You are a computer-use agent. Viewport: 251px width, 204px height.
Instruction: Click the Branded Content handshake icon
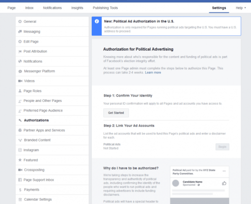pos(20,140)
